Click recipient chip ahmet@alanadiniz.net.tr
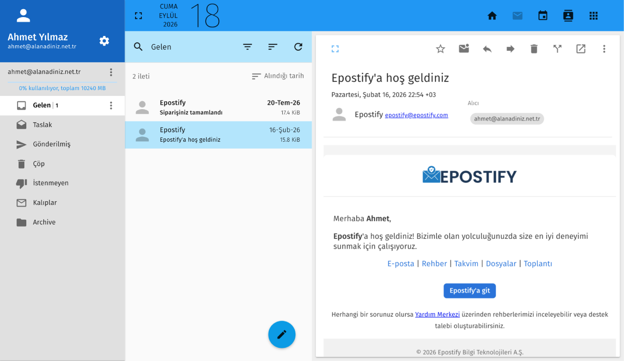This screenshot has width=624, height=361. (507, 118)
